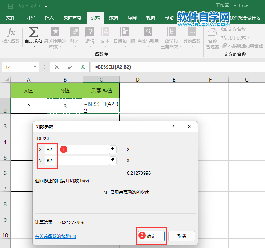Expand the Redo history dropdown arrow
The height and width of the screenshot is (248, 265).
pos(39,6)
